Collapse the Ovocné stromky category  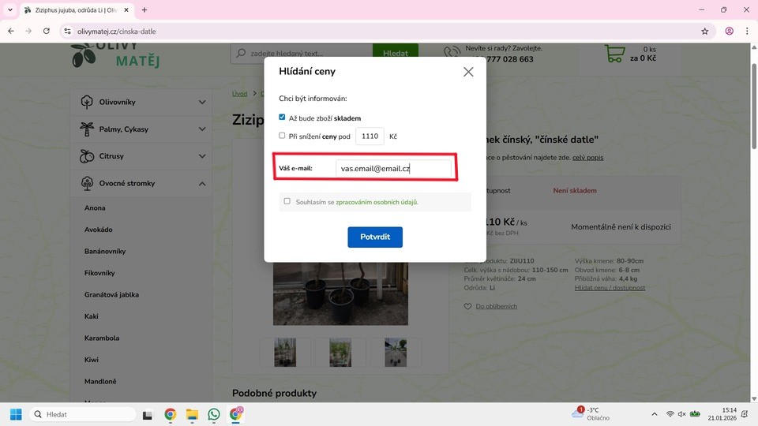[202, 184]
